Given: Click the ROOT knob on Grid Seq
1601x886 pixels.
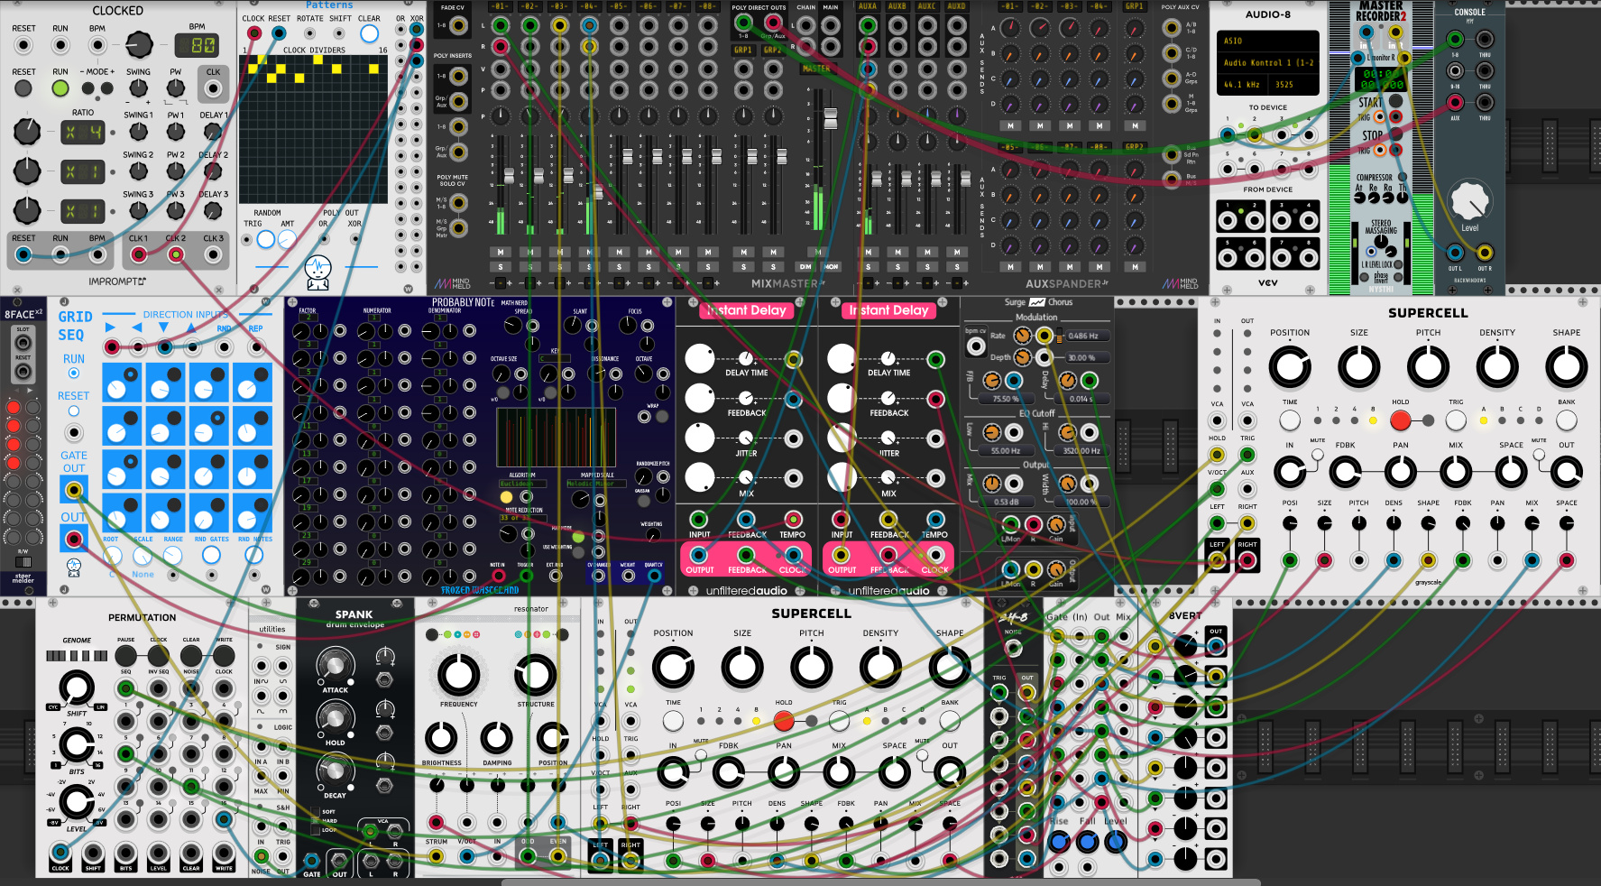Looking at the screenshot, I should click(x=114, y=556).
